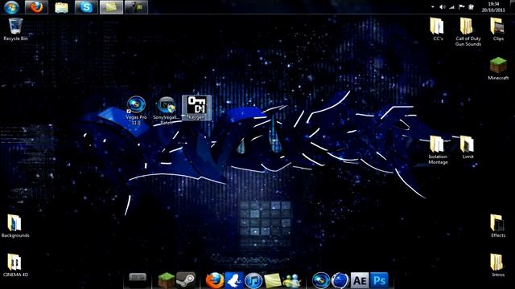The image size is (515, 289).
Task: Select the Backgrounds folder on desktop
Action: point(15,226)
